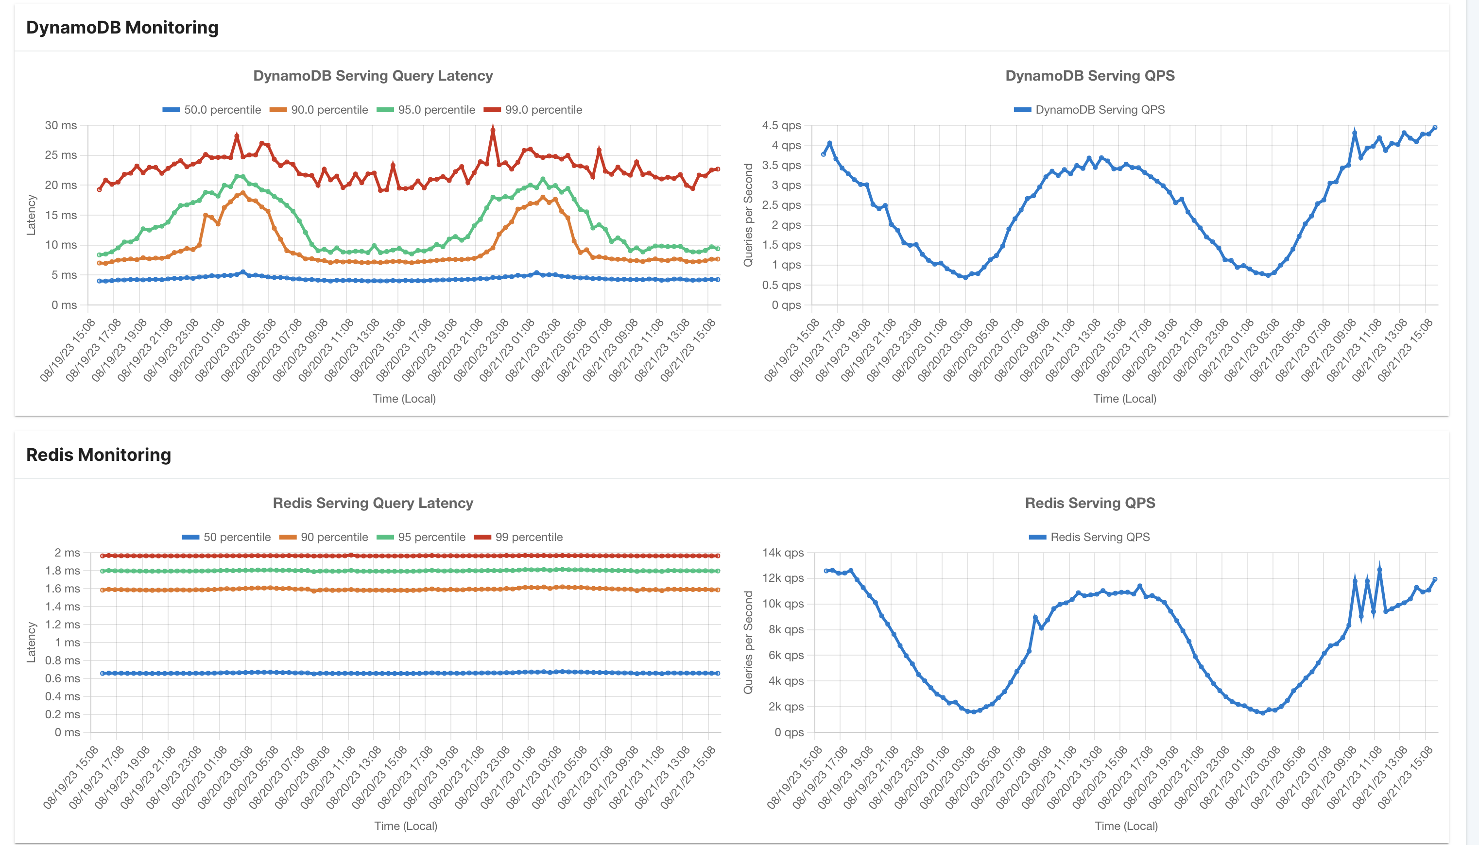Hide the 95 percentile series in Redis latency

[x=421, y=537]
